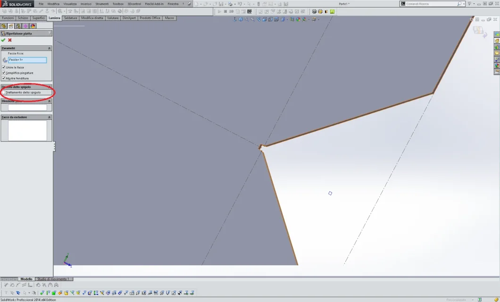Enable Trattamento dello spigolo checkbox

pyautogui.click(x=3, y=92)
